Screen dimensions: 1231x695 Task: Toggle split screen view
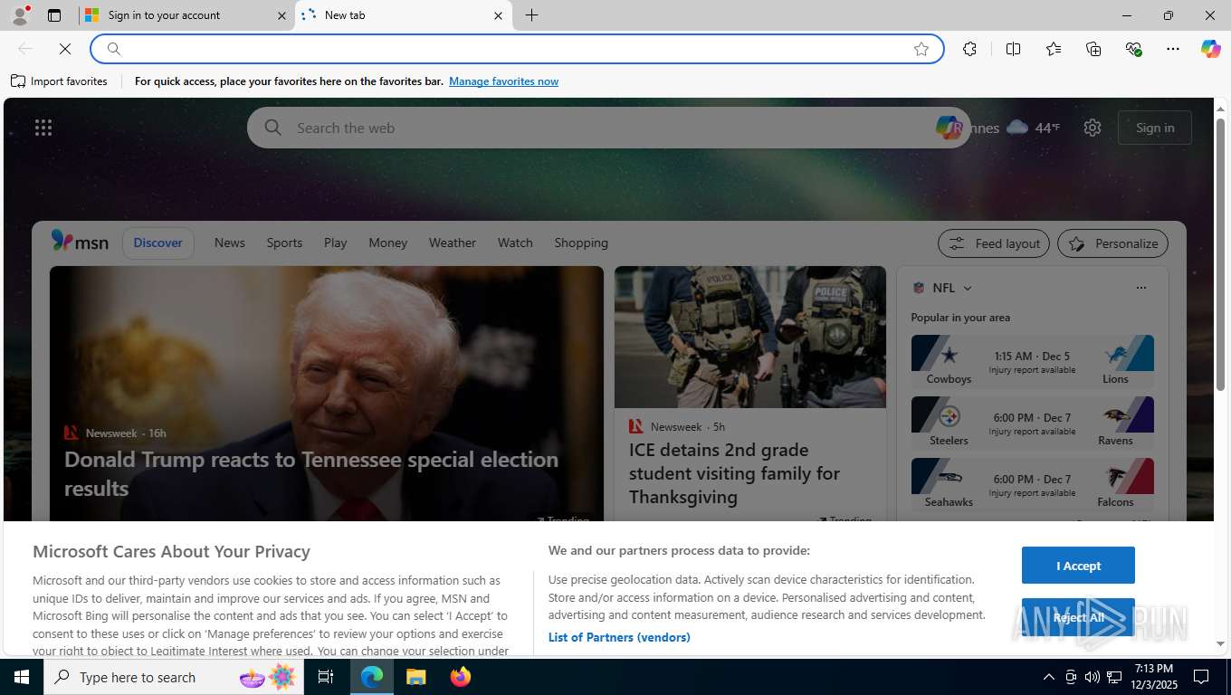[1013, 49]
